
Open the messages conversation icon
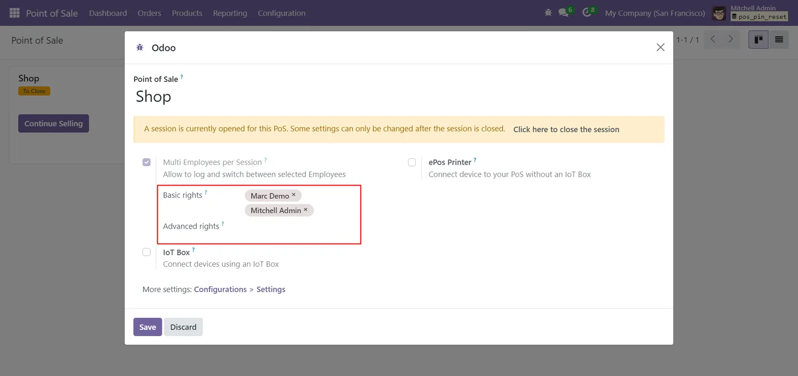pos(564,13)
